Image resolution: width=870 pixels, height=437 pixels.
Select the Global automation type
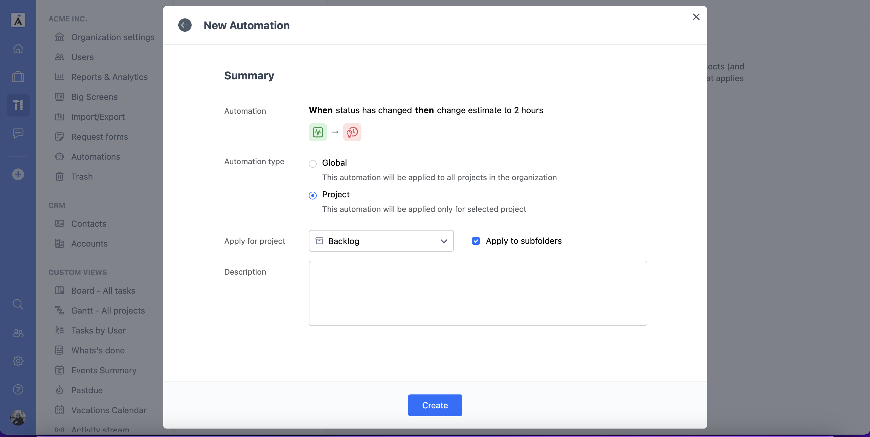tap(312, 164)
